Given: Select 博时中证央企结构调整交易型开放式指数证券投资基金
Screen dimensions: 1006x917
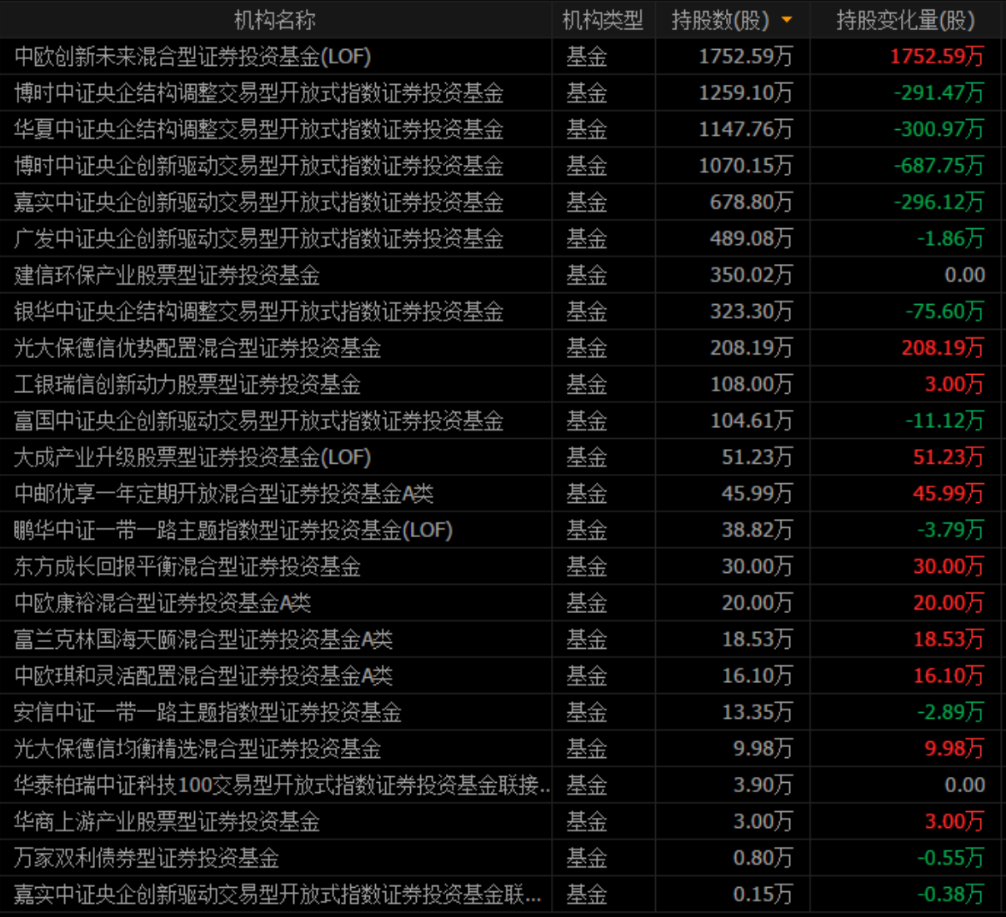Looking at the screenshot, I should [x=258, y=92].
